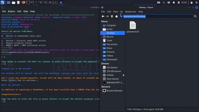Viewport: 199px width, 112px height.
Task: Click the clock showing 19:20
Action: coord(184,2)
